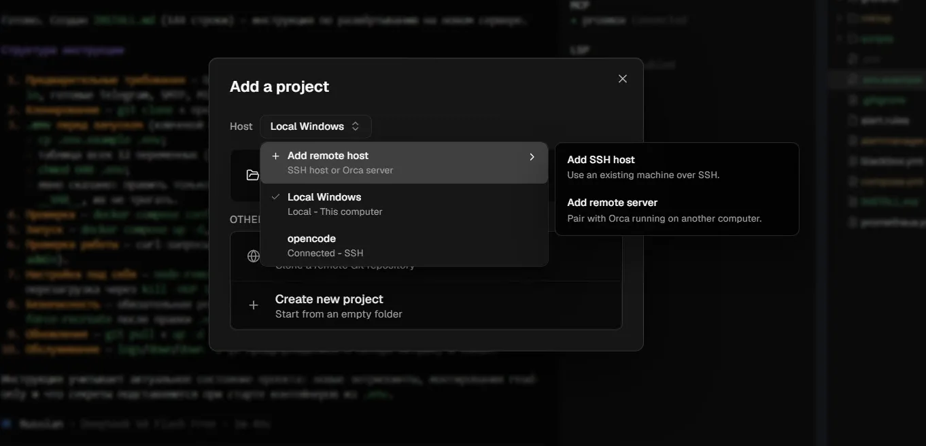Click the plus icon beside Add remote host
This screenshot has height=446, width=926.
pyautogui.click(x=275, y=156)
